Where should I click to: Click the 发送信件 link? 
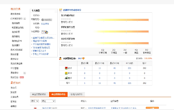[x=45, y=24]
